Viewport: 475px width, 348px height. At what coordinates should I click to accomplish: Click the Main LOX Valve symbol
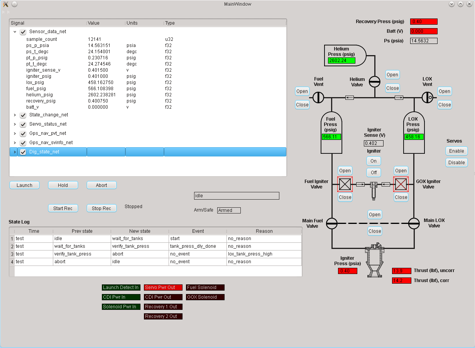414,223
